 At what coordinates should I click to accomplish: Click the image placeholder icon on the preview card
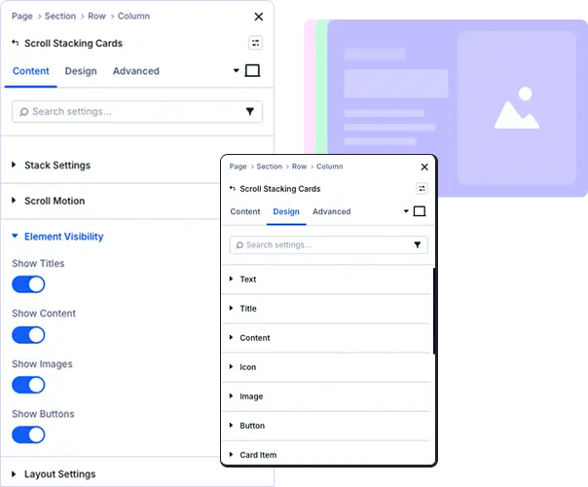pos(516,109)
